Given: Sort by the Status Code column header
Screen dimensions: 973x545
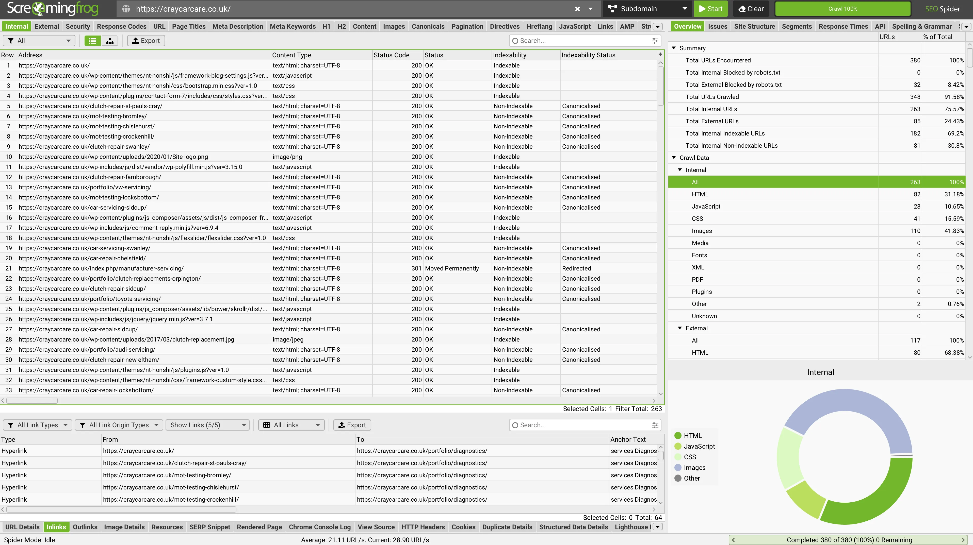Looking at the screenshot, I should (397, 55).
